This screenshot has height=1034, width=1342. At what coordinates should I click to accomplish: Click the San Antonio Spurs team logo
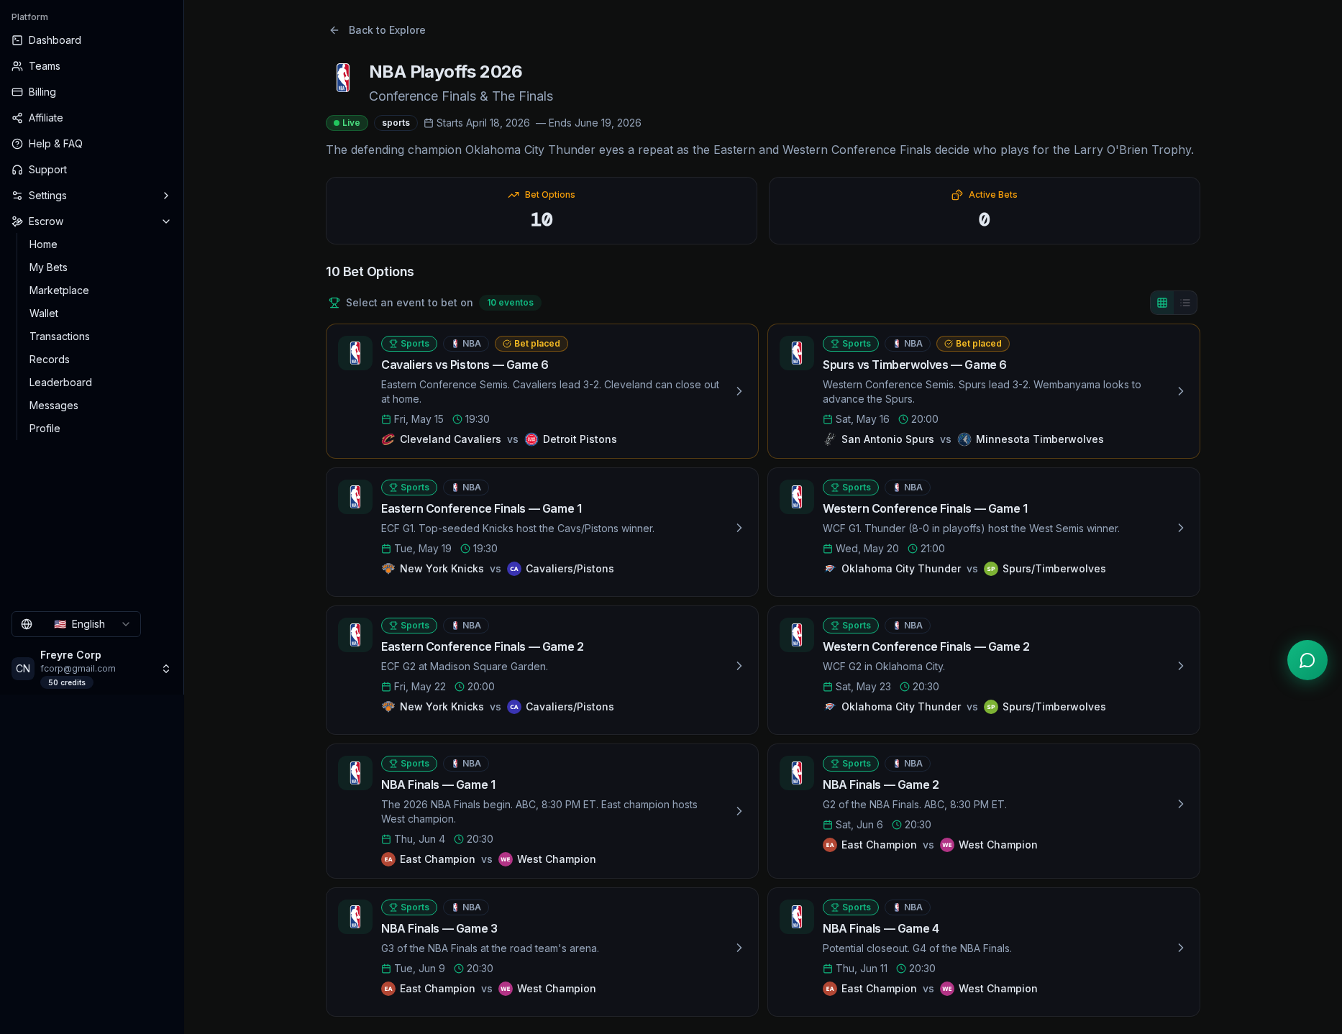(830, 439)
